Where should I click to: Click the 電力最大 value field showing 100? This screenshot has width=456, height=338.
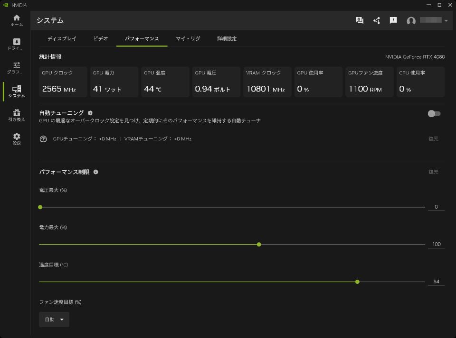click(x=436, y=244)
